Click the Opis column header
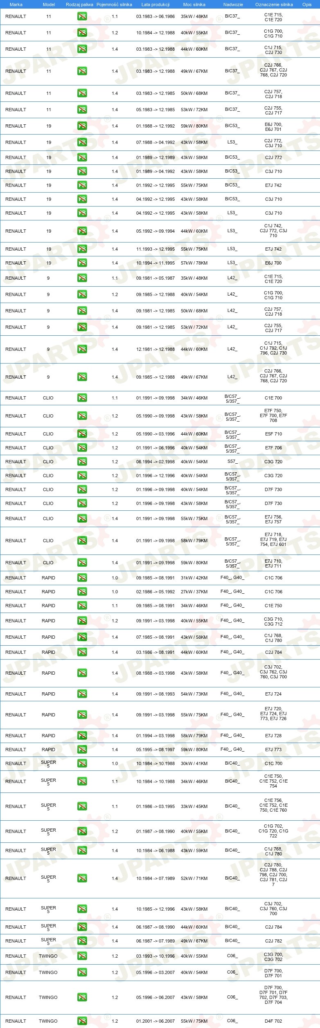The width and height of the screenshot is (320, 1028). pyautogui.click(x=307, y=4)
